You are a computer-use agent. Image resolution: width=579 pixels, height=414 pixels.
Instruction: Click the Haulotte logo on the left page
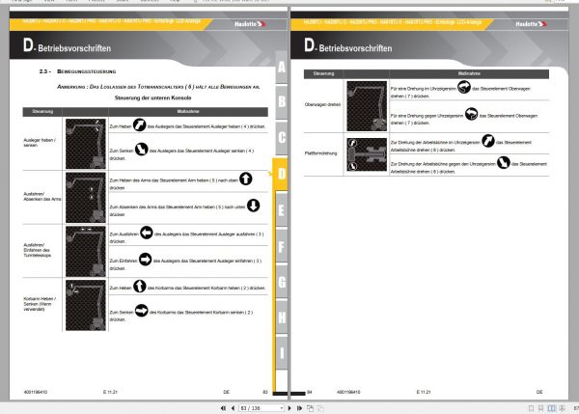(250, 24)
